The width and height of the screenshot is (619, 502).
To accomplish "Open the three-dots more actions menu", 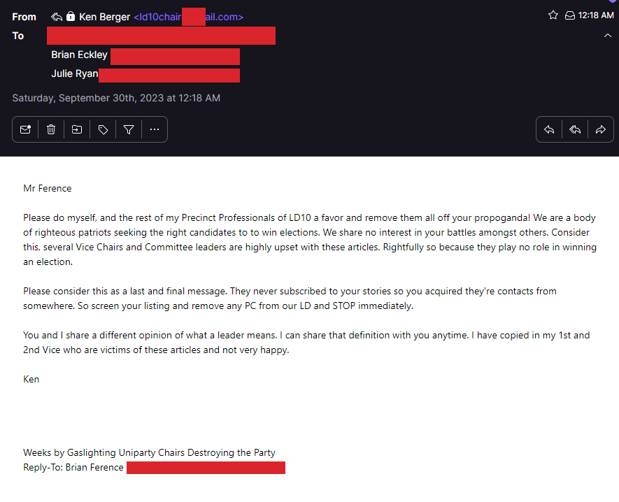I will pyautogui.click(x=155, y=129).
